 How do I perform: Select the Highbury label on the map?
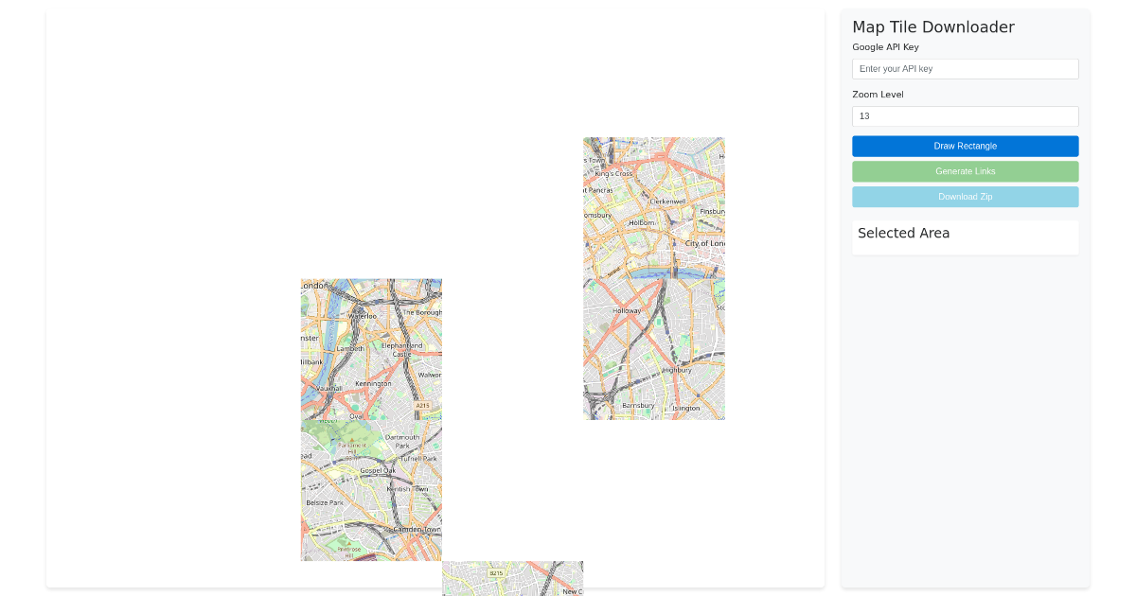coord(677,370)
